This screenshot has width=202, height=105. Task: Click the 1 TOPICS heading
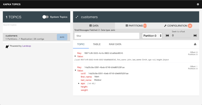[13, 17]
